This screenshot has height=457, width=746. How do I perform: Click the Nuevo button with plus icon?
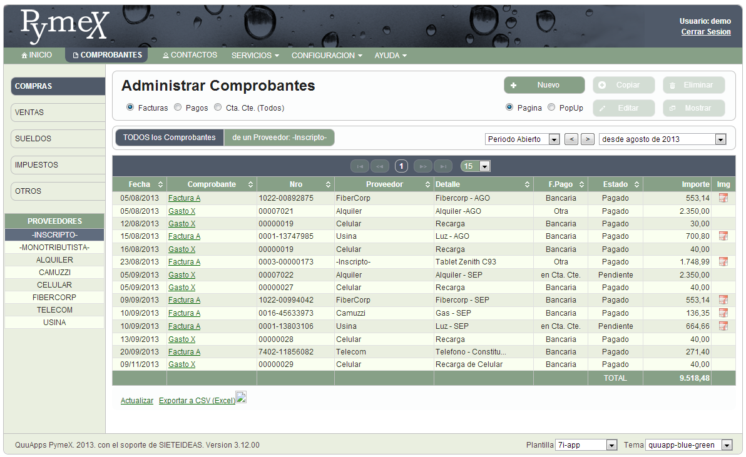tap(544, 85)
